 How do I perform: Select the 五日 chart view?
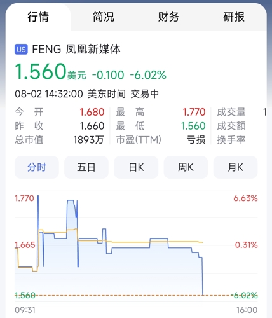coord(86,167)
